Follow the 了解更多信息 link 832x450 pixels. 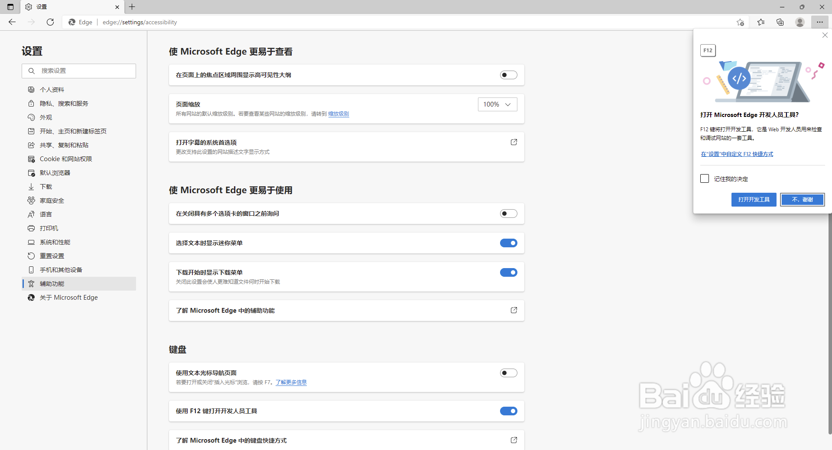[291, 382]
